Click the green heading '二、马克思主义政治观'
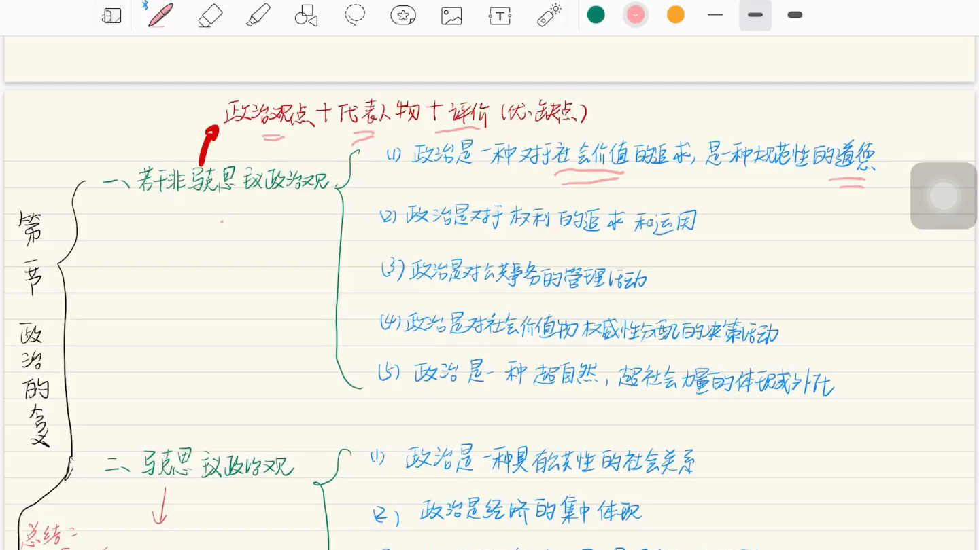The width and height of the screenshot is (979, 550). pos(199,464)
